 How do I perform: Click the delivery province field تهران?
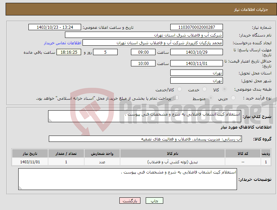coord(197,73)
